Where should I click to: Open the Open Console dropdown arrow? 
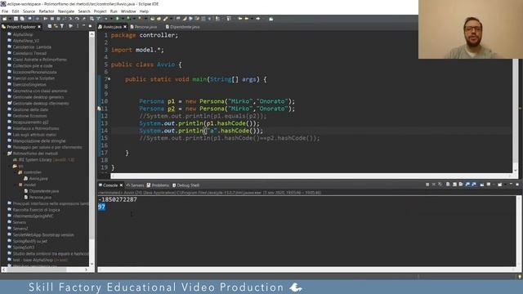click(x=505, y=185)
